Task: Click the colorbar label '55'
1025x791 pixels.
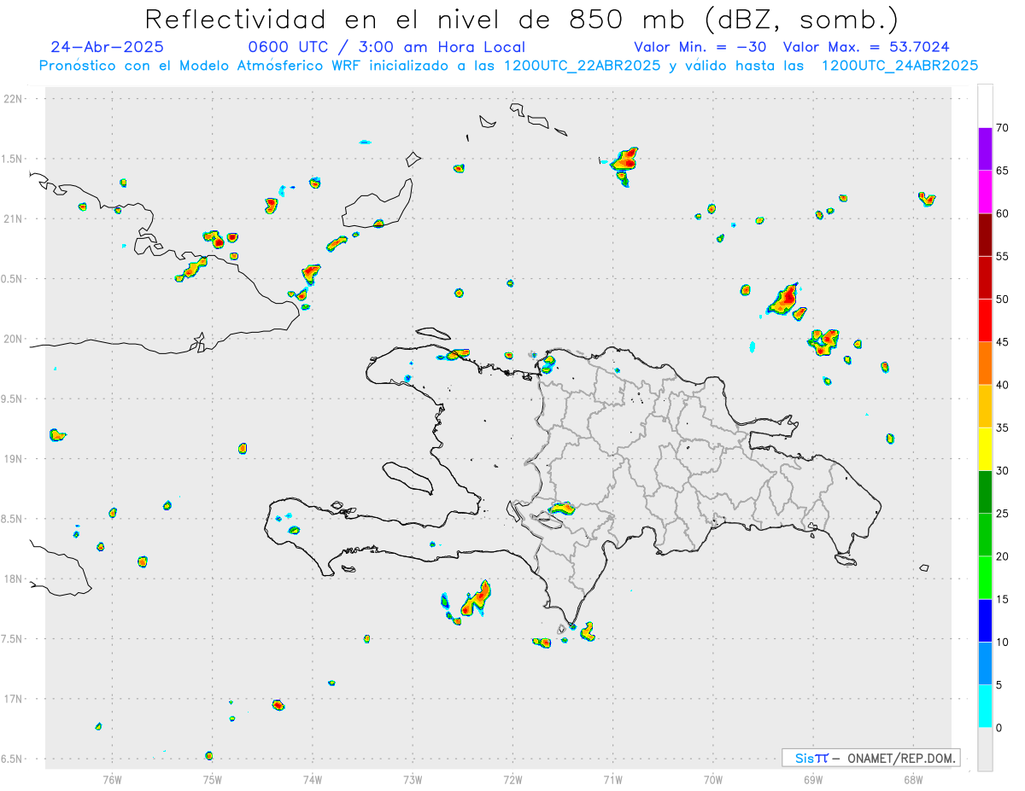Action: pyautogui.click(x=1002, y=257)
